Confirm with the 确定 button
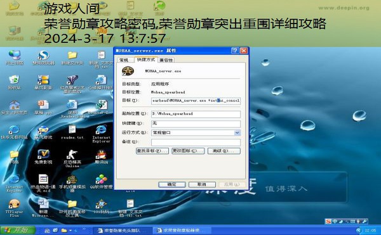Image resolution: width=381 pixels, height=235 pixels. 172,184
